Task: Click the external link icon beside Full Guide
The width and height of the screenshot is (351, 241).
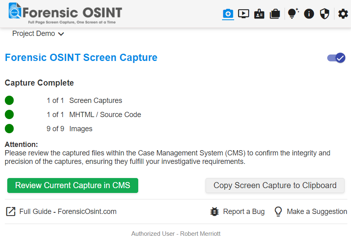Action: 10,212
